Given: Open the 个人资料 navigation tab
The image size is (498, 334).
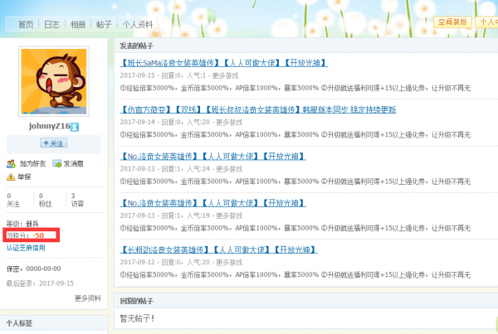Looking at the screenshot, I should (x=138, y=24).
